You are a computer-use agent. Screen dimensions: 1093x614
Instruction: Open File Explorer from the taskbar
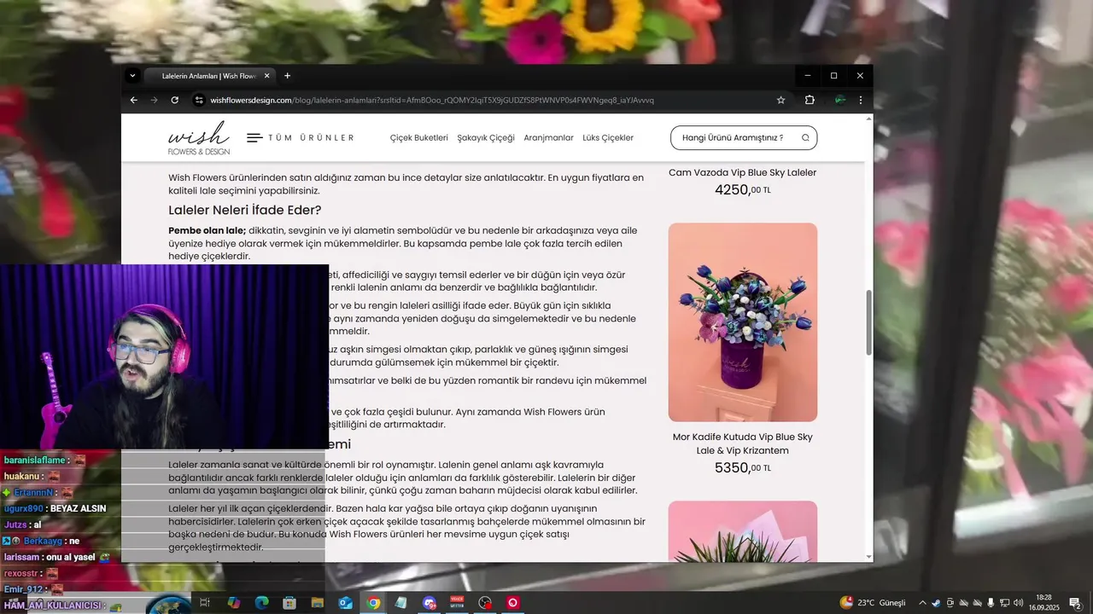tap(318, 603)
